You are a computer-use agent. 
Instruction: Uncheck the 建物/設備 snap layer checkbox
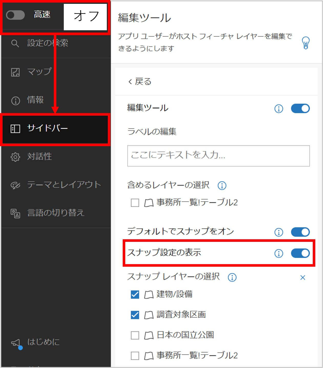pyautogui.click(x=135, y=294)
